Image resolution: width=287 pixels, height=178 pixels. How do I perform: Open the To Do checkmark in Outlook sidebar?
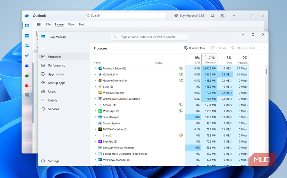point(27,55)
